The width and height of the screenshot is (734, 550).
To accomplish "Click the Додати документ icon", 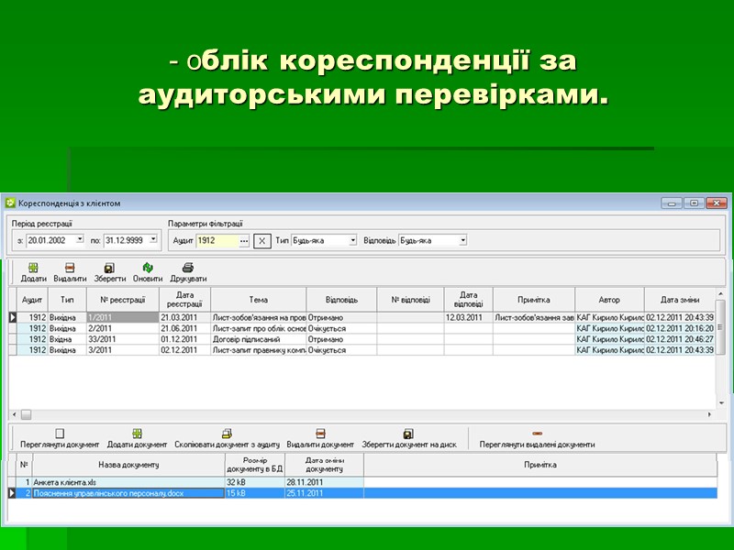I will coord(137,434).
